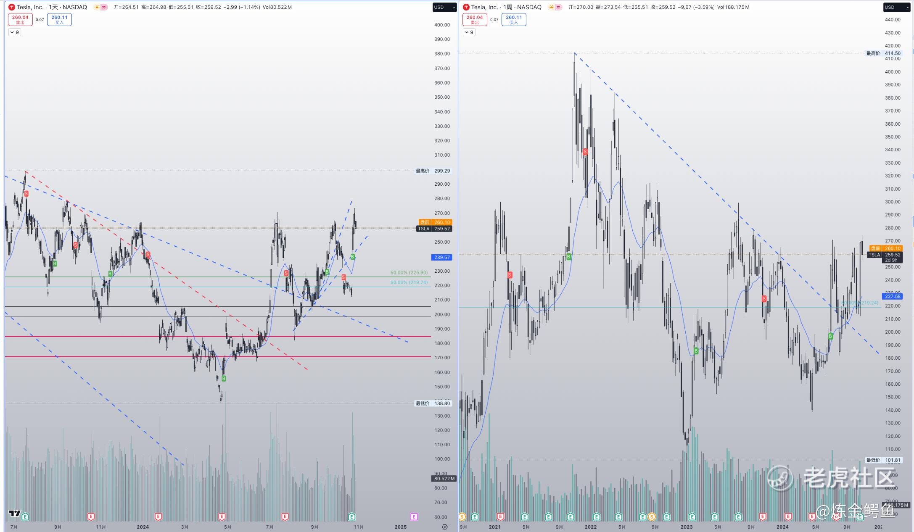914x532 pixels.
Task: Click the 盘前 260.10 price label on daily chart
Action: point(435,222)
